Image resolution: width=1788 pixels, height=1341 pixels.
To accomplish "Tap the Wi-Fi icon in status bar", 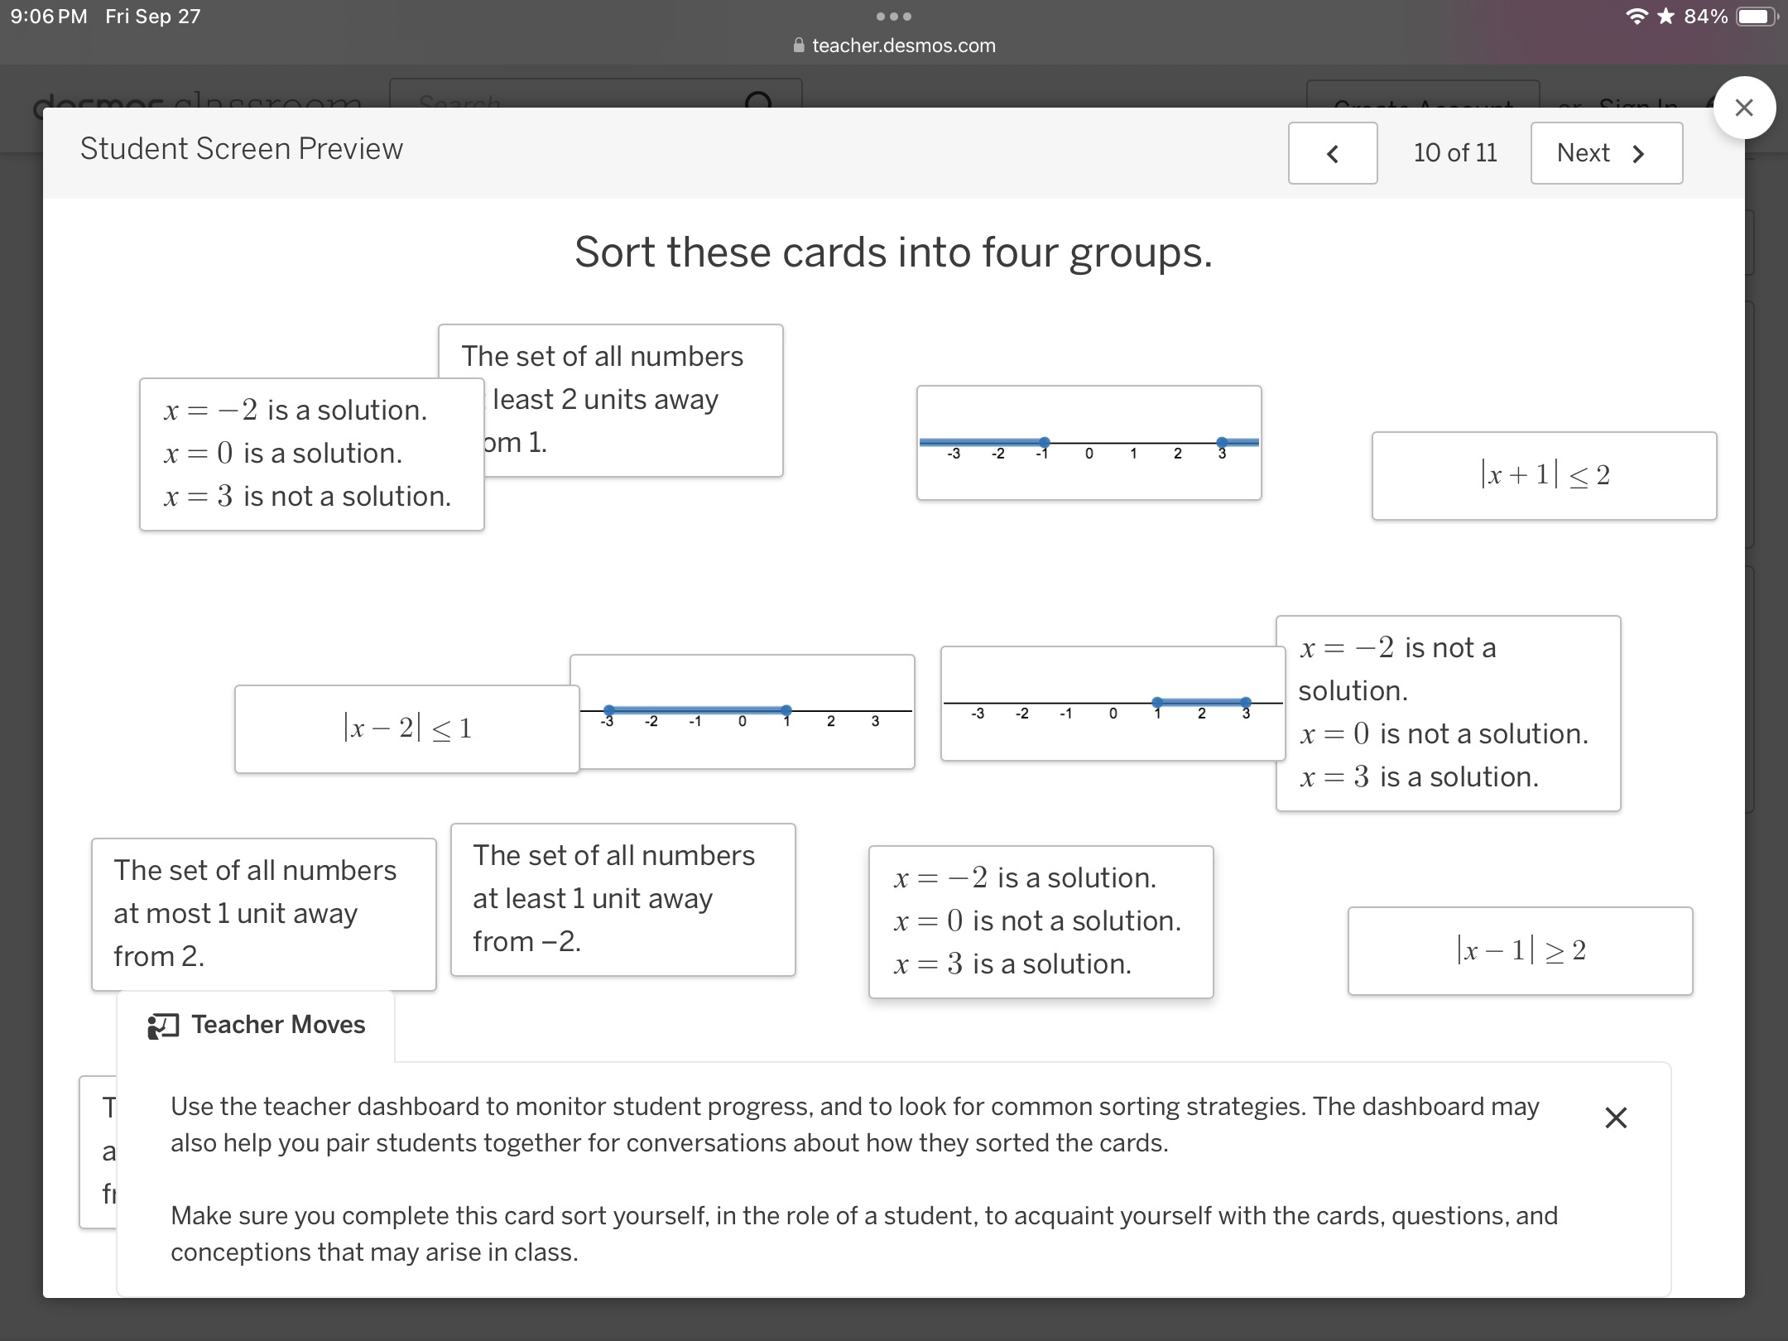I will coord(1637,17).
